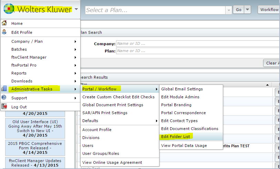Click the Wolters Kluwer globe logo
The height and width of the screenshot is (169, 280).
[9, 9]
